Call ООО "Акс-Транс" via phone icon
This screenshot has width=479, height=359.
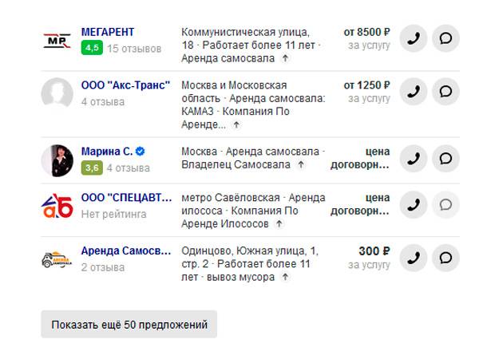click(413, 91)
